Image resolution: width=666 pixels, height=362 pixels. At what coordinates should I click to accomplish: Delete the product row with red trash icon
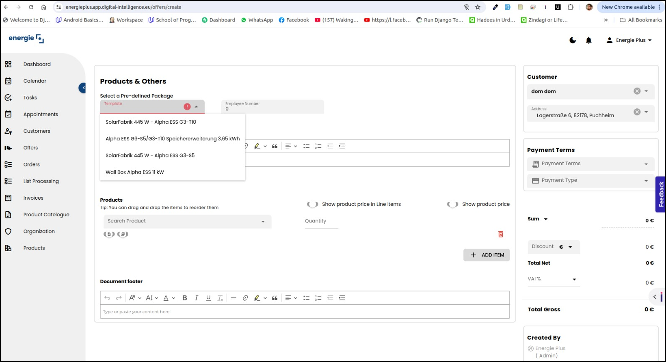point(501,234)
